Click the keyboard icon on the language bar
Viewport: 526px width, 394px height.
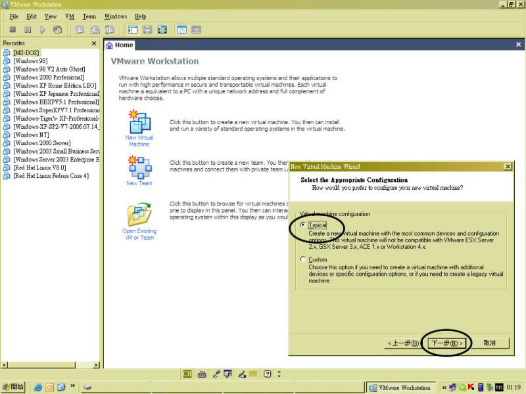[202, 374]
